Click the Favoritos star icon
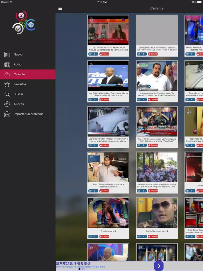This screenshot has height=271, width=203. (7, 84)
